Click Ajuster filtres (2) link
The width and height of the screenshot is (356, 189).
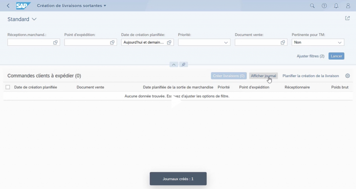[310, 56]
